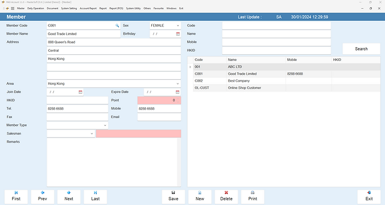Go to Next member record
The image size is (385, 205).
point(69,196)
